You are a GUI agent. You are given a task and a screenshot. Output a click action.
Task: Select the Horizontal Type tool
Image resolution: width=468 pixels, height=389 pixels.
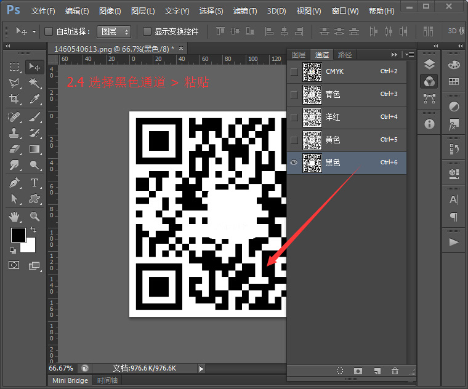pyautogui.click(x=34, y=183)
